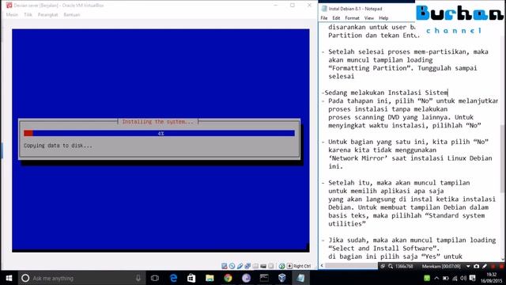The width and height of the screenshot is (506, 285).
Task: Click the VirtualBox USB pen status icon
Action: (x=240, y=266)
